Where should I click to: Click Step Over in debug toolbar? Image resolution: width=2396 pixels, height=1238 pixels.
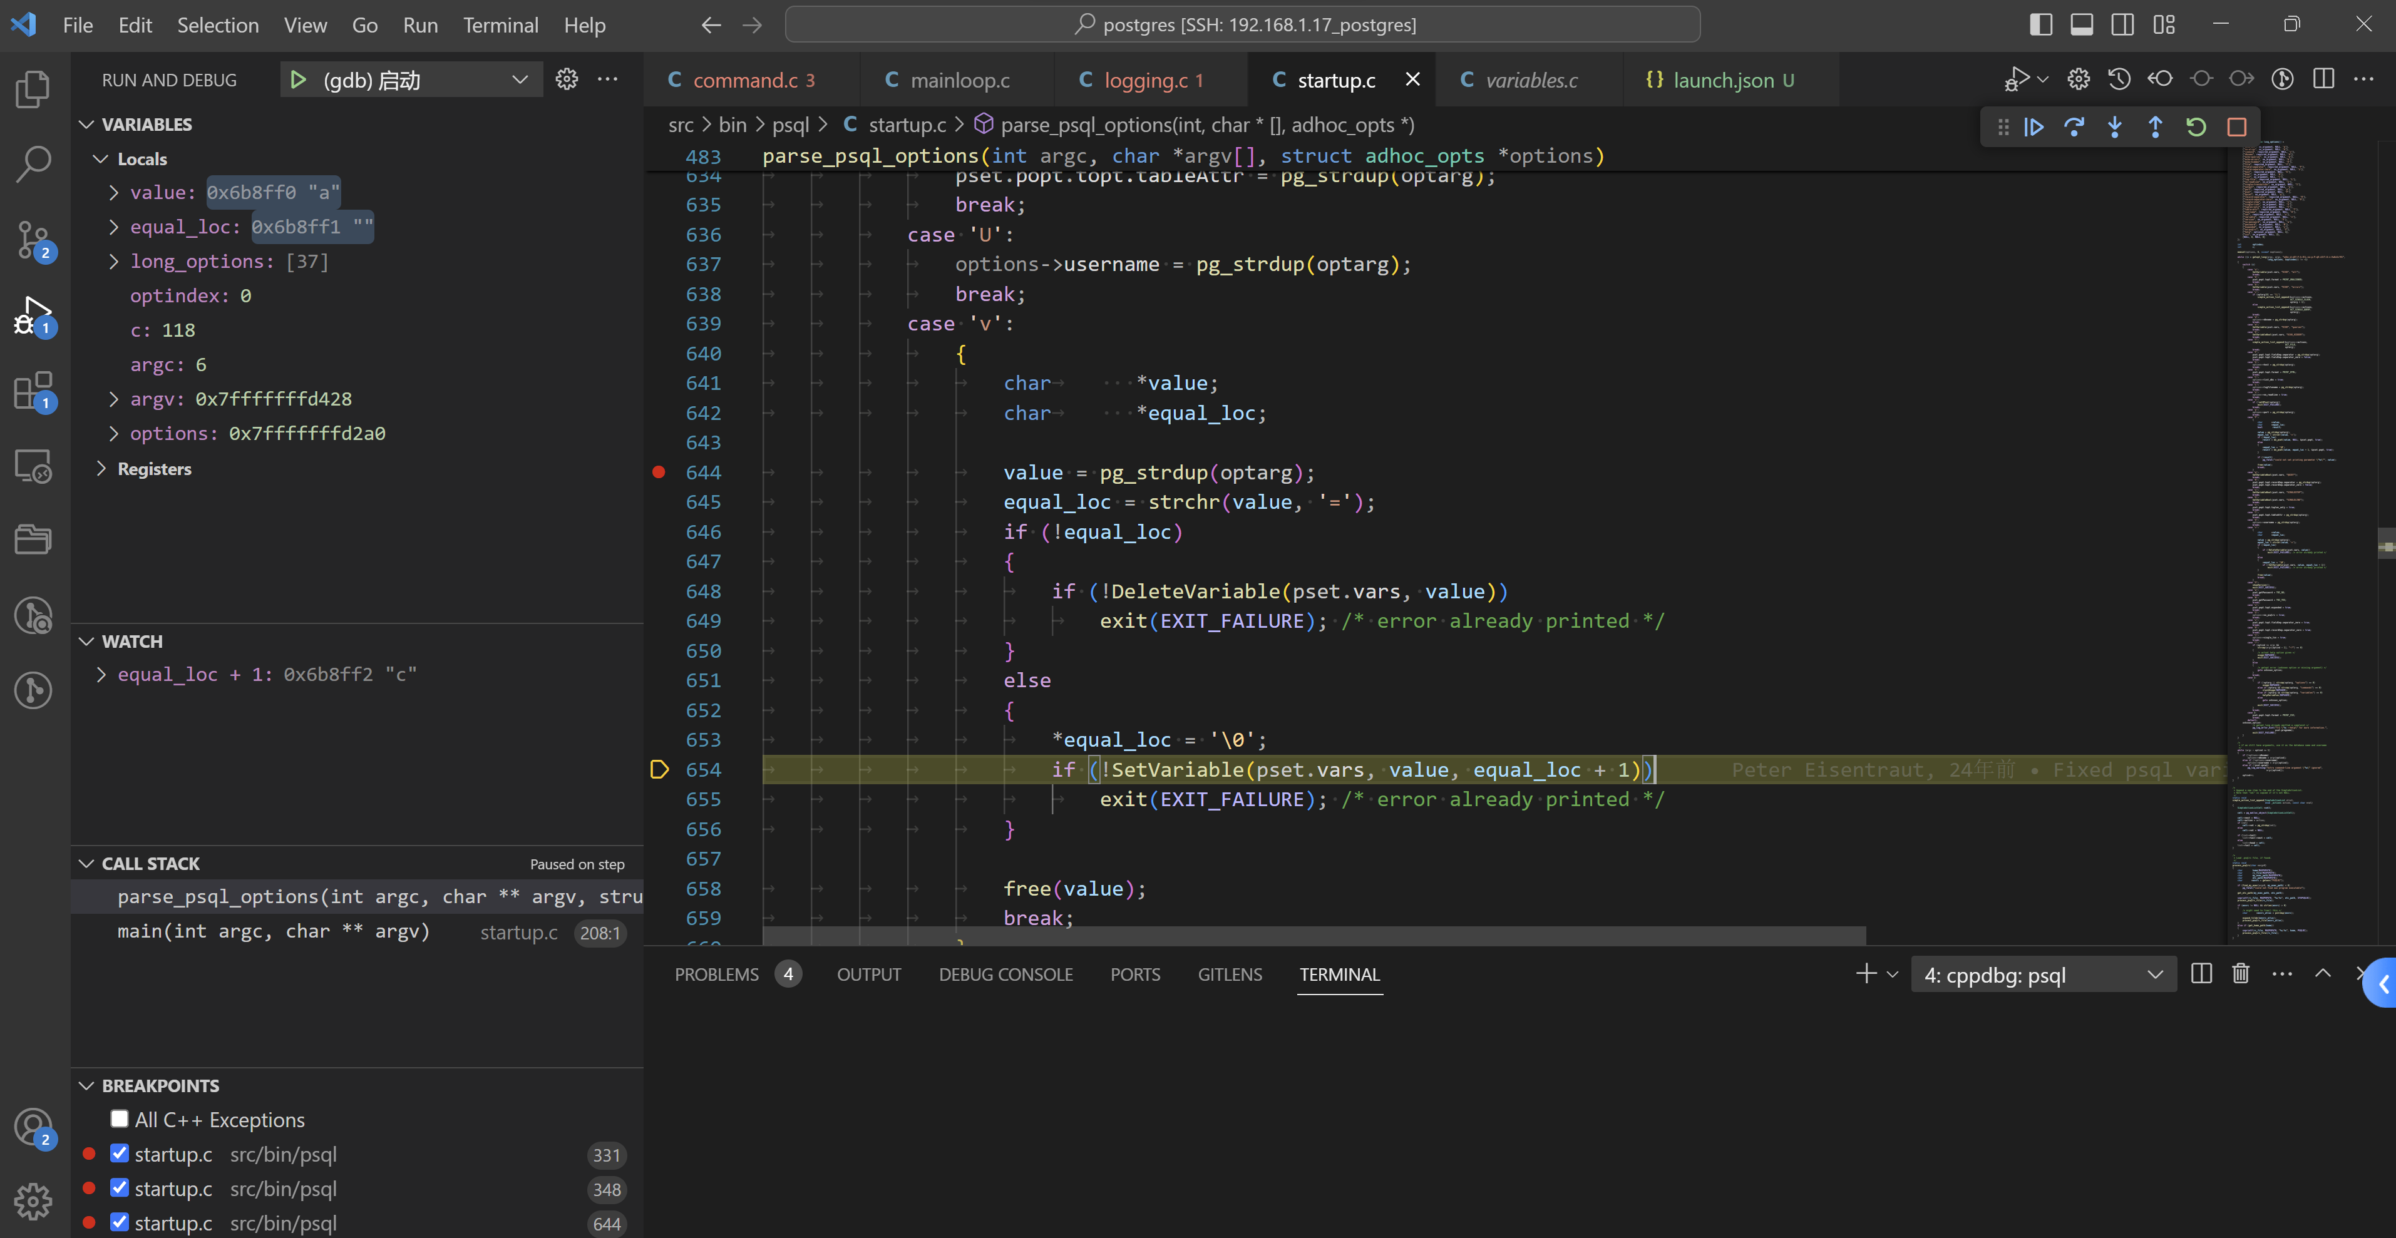(x=2073, y=128)
